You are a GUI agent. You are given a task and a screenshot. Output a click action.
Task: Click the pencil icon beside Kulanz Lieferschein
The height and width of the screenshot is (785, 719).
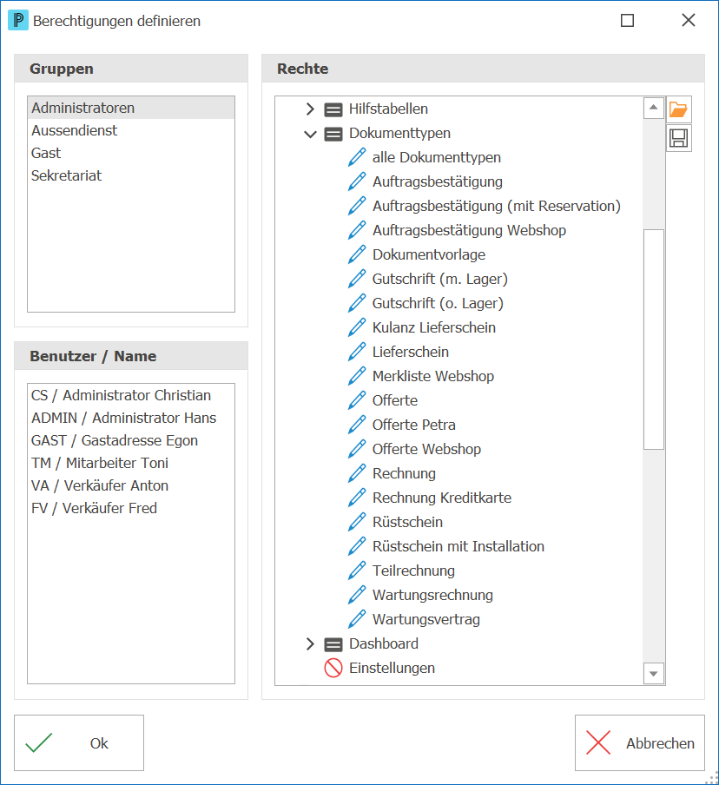pyautogui.click(x=357, y=327)
